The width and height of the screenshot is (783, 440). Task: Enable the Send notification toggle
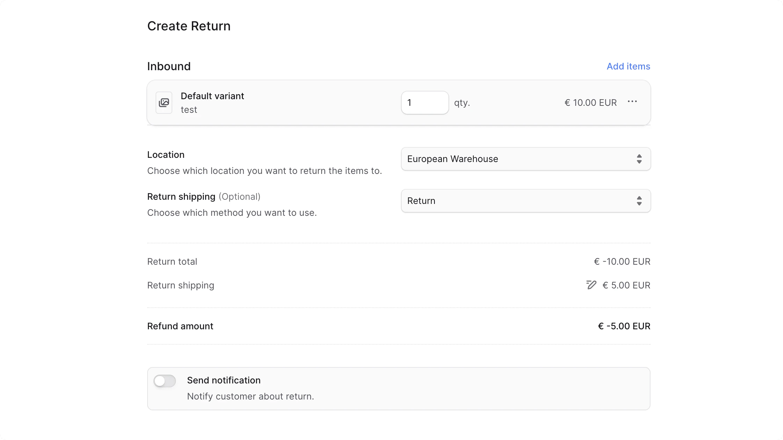click(165, 381)
